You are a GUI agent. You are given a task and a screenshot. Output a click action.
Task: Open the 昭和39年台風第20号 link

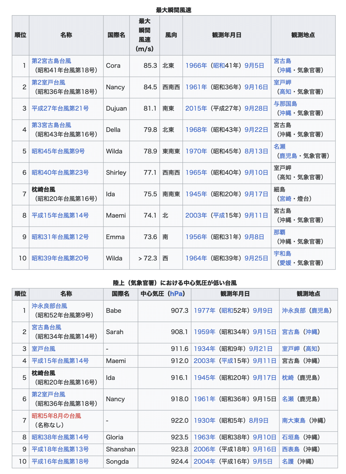click(60, 258)
